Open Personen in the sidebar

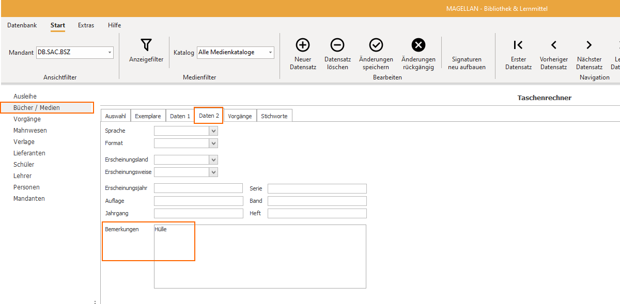pyautogui.click(x=26, y=187)
